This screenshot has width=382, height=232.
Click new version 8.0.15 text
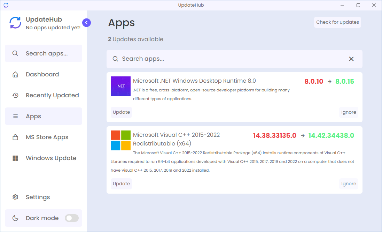point(344,82)
